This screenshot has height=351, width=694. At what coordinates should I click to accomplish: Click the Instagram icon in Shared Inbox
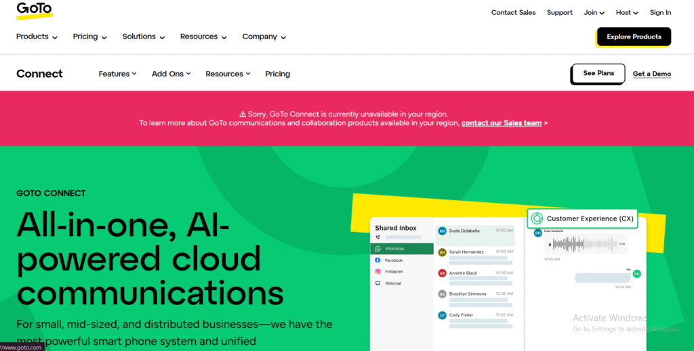(378, 272)
